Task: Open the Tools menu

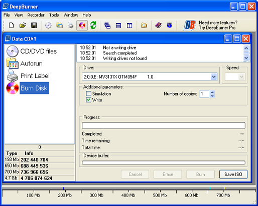Action: tap(54, 15)
